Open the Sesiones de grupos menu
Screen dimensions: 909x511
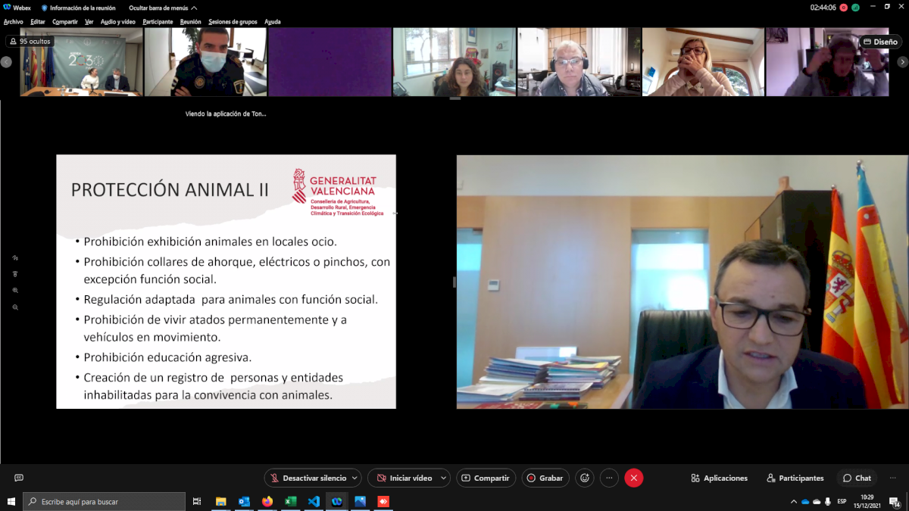coord(232,22)
